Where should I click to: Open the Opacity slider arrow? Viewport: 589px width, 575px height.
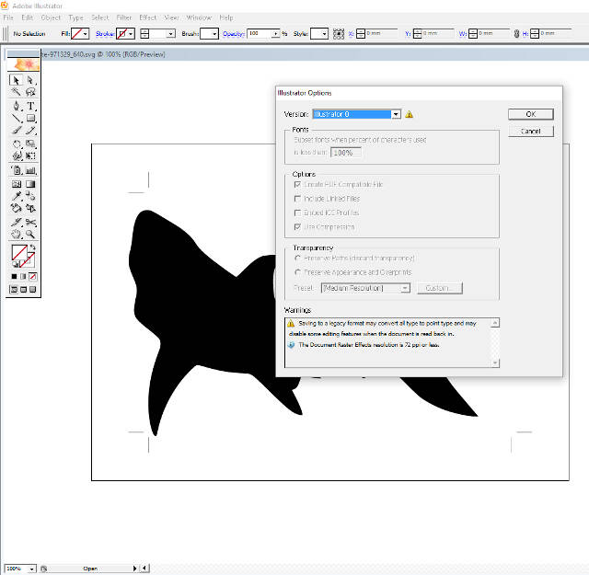pyautogui.click(x=276, y=34)
